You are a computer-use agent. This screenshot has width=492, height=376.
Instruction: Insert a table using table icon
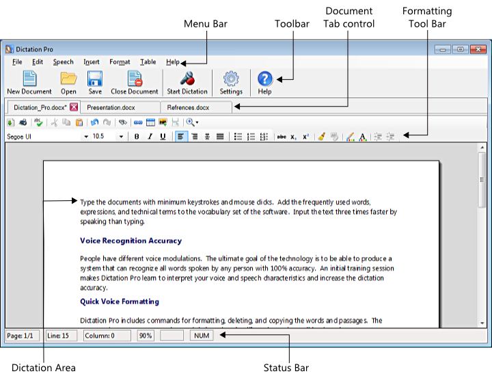[150, 122]
